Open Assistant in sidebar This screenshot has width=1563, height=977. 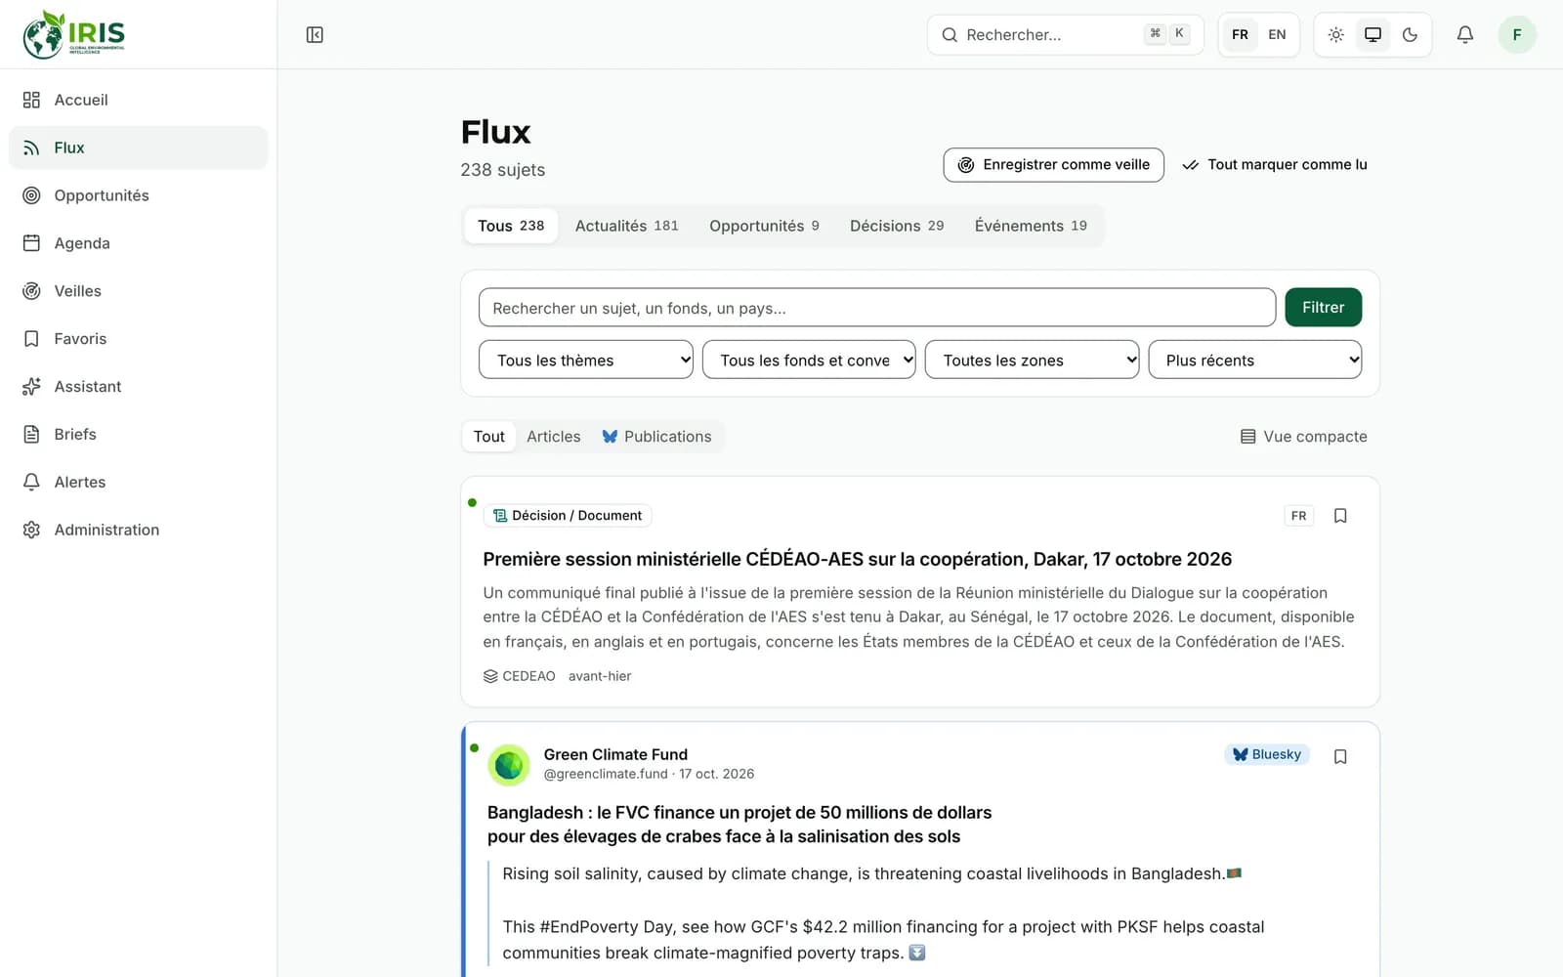(138, 387)
